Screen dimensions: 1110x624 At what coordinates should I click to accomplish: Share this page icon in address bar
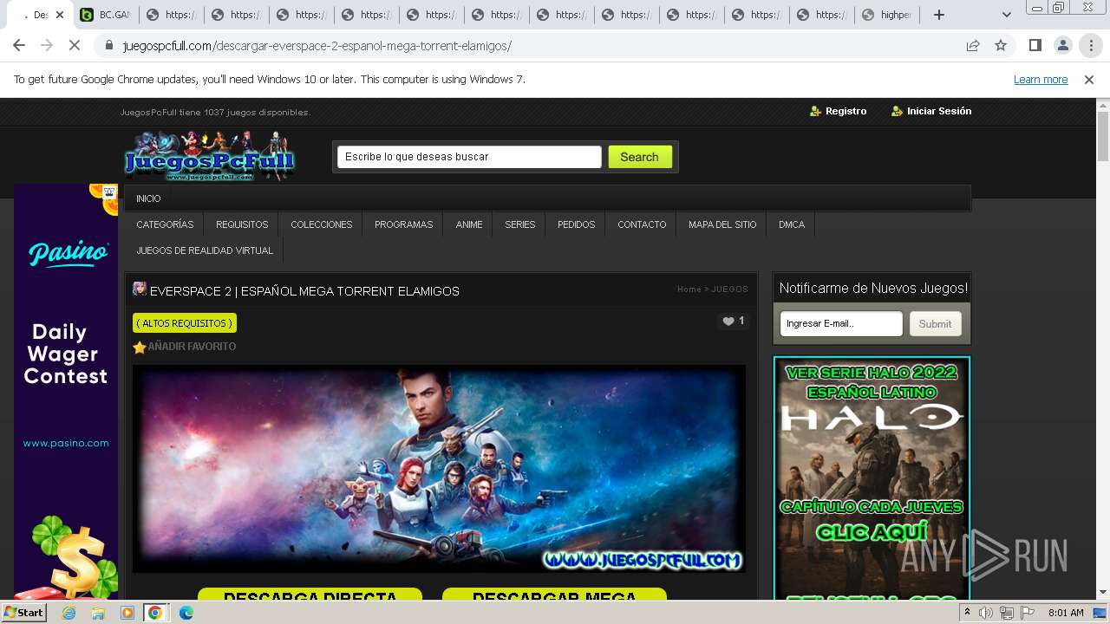point(973,45)
